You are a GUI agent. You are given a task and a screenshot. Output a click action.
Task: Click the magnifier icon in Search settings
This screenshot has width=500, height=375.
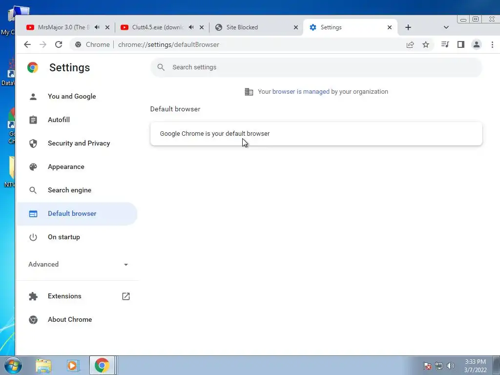[x=161, y=67]
